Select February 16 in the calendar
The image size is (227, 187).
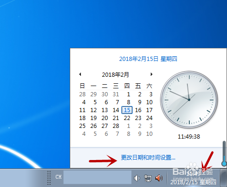pos(138,110)
